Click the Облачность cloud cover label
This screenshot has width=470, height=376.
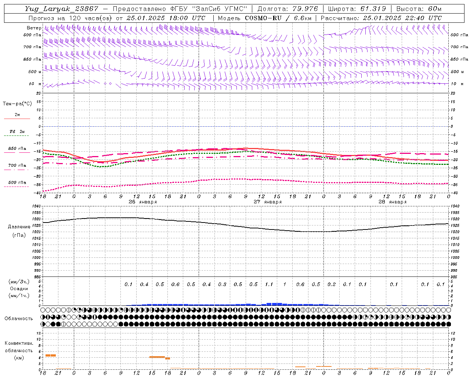coord(19,319)
